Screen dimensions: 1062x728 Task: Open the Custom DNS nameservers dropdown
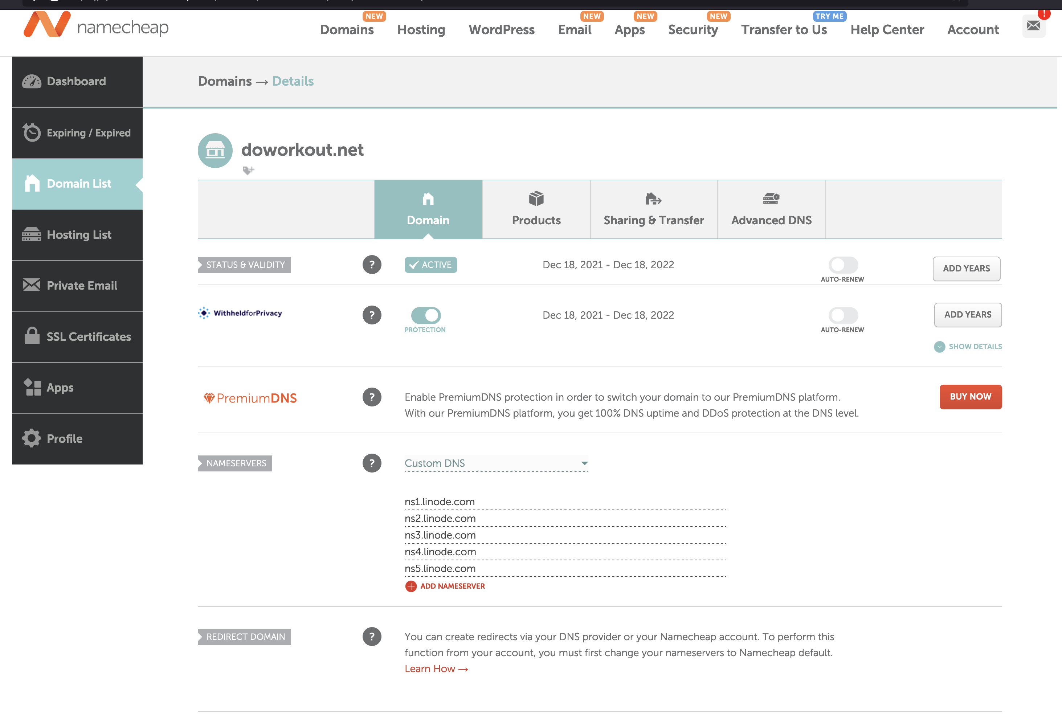[496, 463]
